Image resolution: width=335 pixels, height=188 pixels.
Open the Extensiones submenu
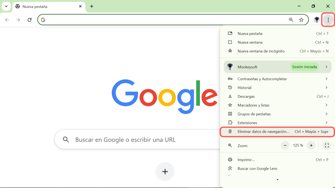[278, 122]
